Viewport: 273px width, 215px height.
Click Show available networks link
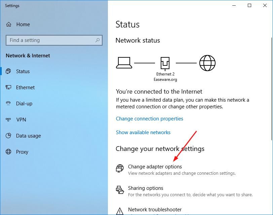coord(143,132)
